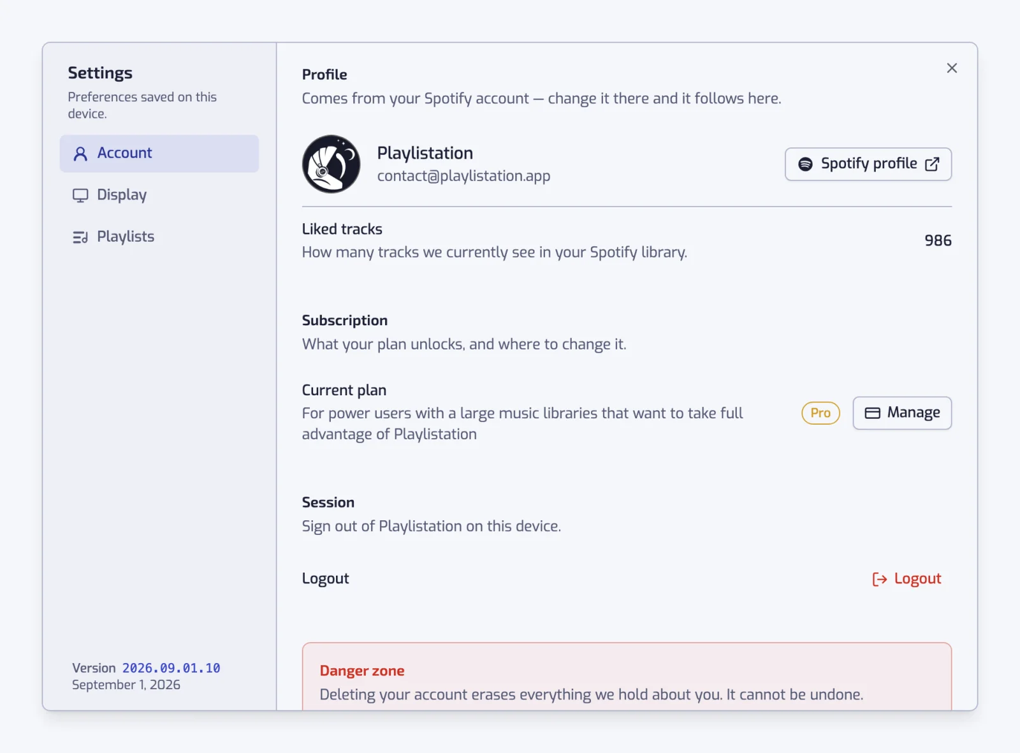Click the liked tracks count 986
The image size is (1020, 753).
pos(938,241)
